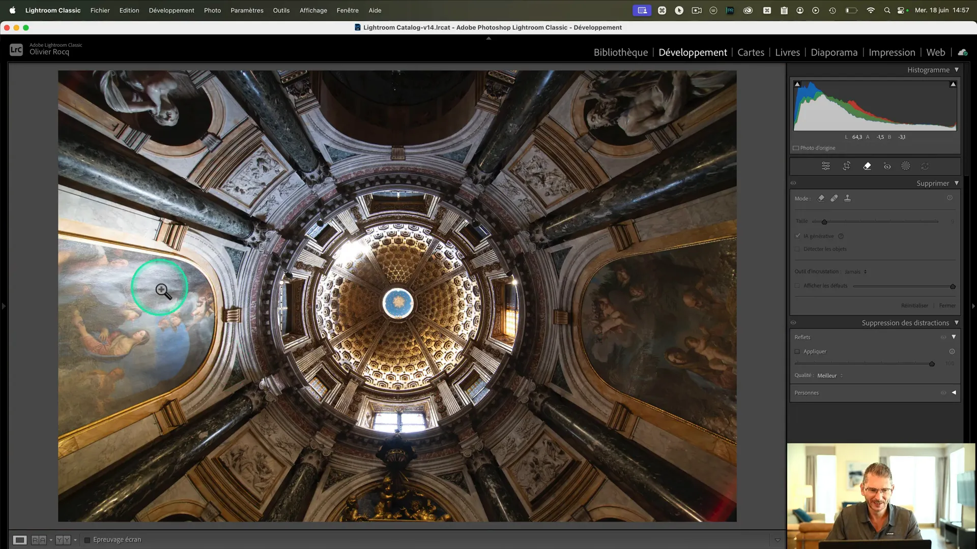977x549 pixels.
Task: Select the RA reference view button
Action: click(x=39, y=540)
